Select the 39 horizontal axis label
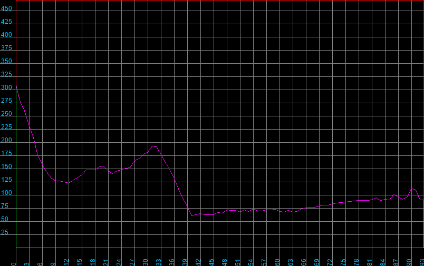Viewport: 424px width, 266px height. point(185,262)
